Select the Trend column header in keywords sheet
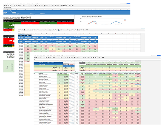Image resolution: width=164 pixels, height=128 pixels. (x=71, y=73)
